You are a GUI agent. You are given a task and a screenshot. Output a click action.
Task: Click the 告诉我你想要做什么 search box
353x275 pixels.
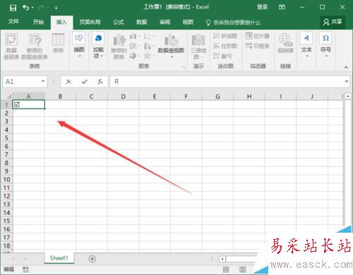click(x=234, y=23)
